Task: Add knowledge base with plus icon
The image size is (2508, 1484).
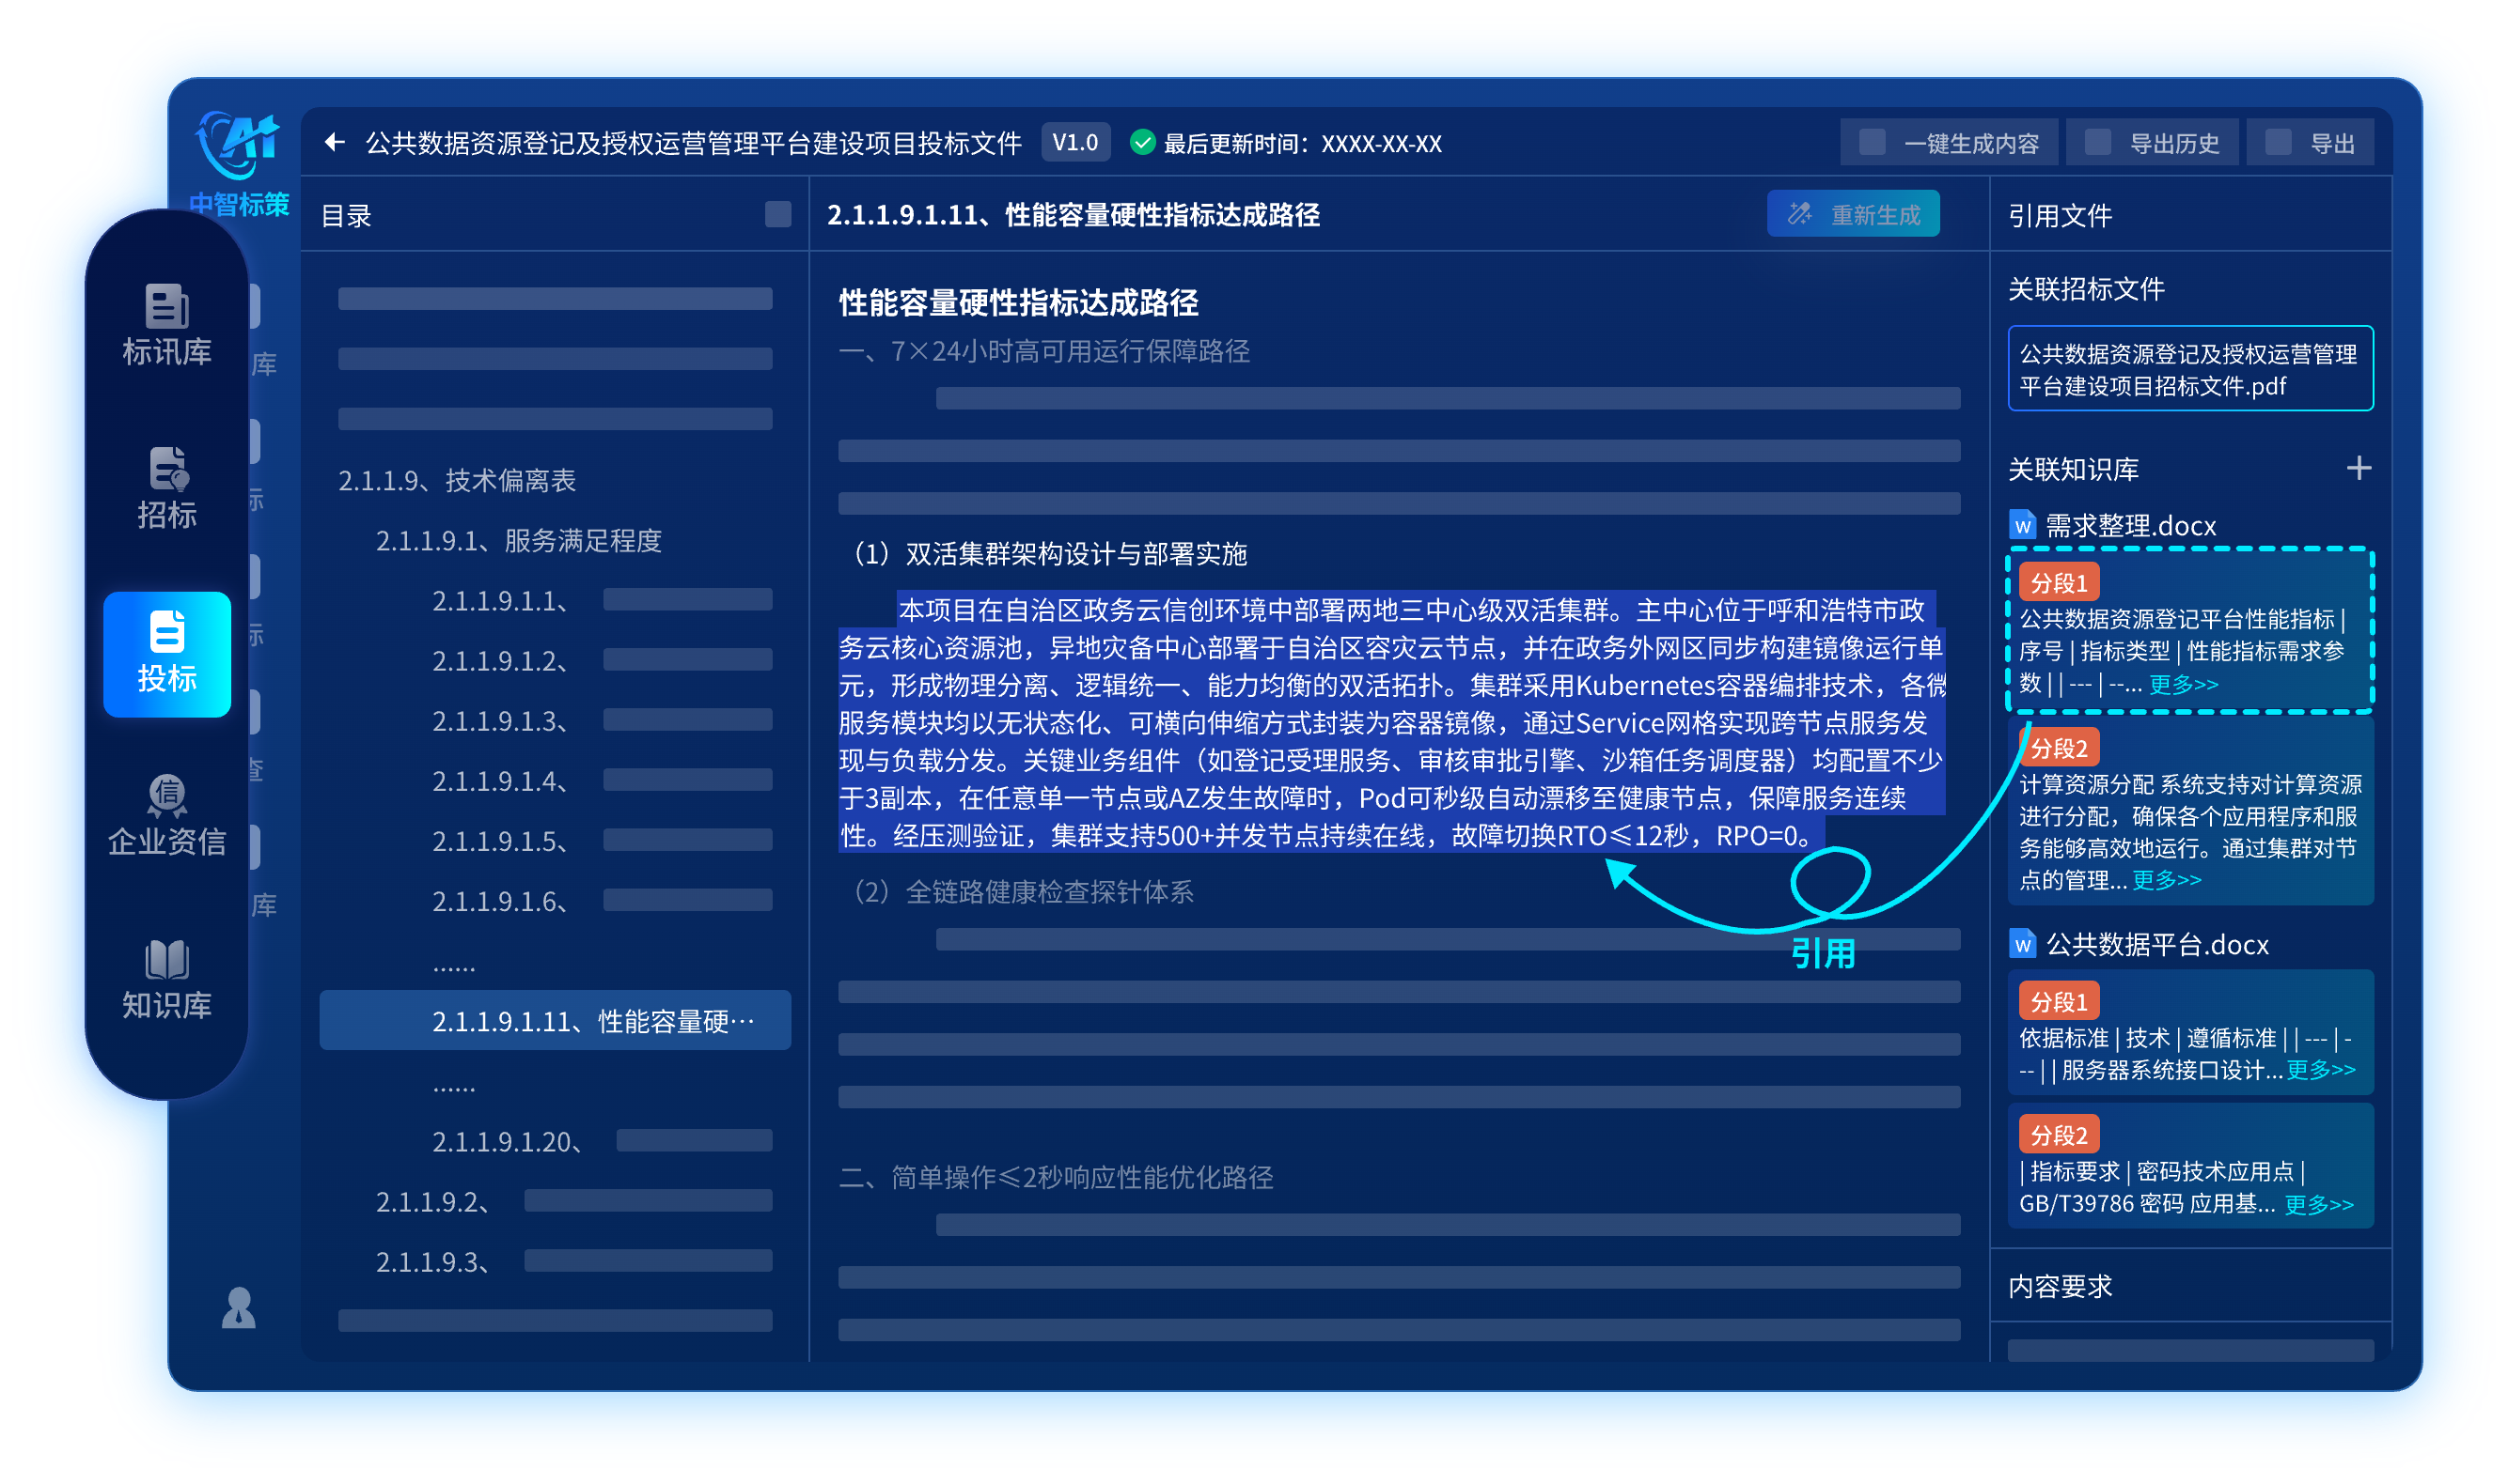Action: click(x=2358, y=468)
